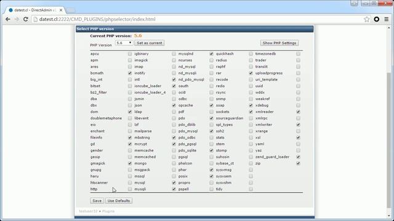Screen dimensions: 394x221
Task: Toggle the mbstring extension checkbox
Action: (174, 138)
